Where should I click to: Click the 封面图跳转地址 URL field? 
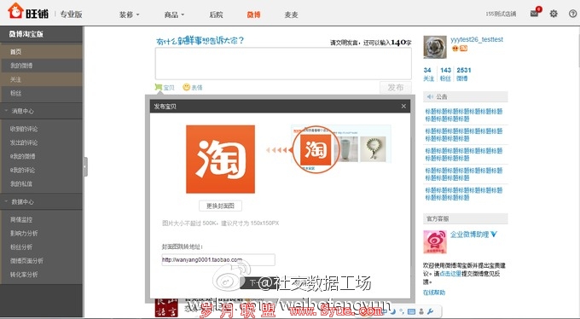[218, 260]
